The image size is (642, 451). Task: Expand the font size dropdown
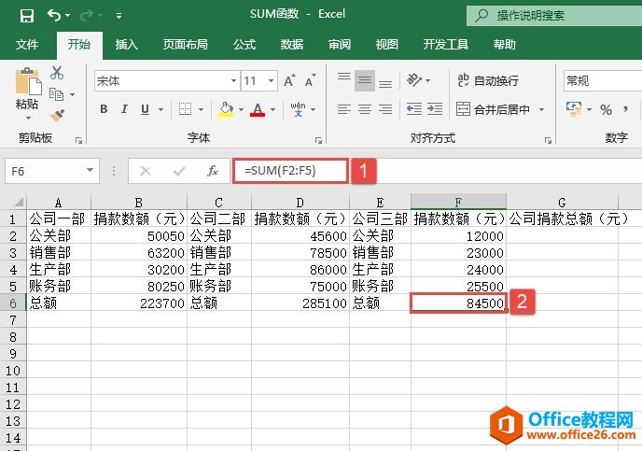click(271, 81)
